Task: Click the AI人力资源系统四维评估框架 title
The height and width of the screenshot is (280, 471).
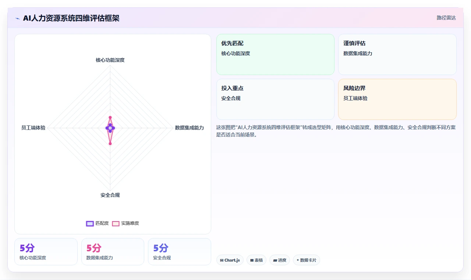Action: tap(71, 18)
